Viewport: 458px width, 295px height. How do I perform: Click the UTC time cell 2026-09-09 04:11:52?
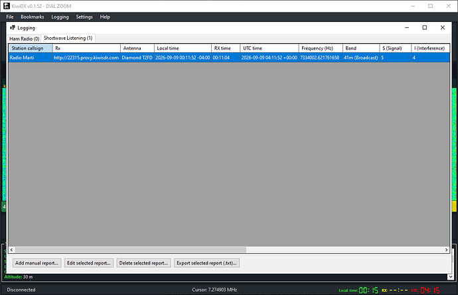pos(269,58)
